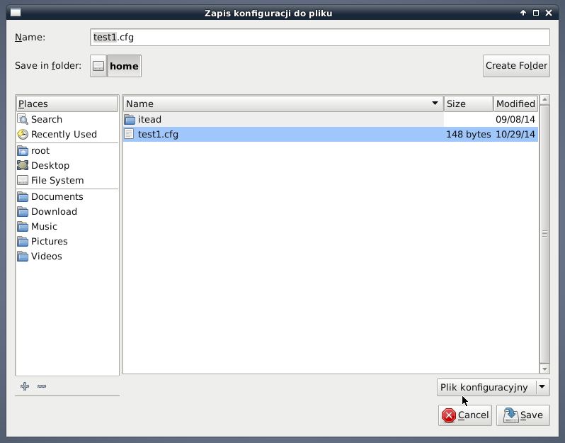565x443 pixels.
Task: Toggle the home path button
Action: [124, 66]
